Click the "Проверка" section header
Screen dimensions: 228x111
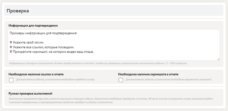tap(18, 11)
